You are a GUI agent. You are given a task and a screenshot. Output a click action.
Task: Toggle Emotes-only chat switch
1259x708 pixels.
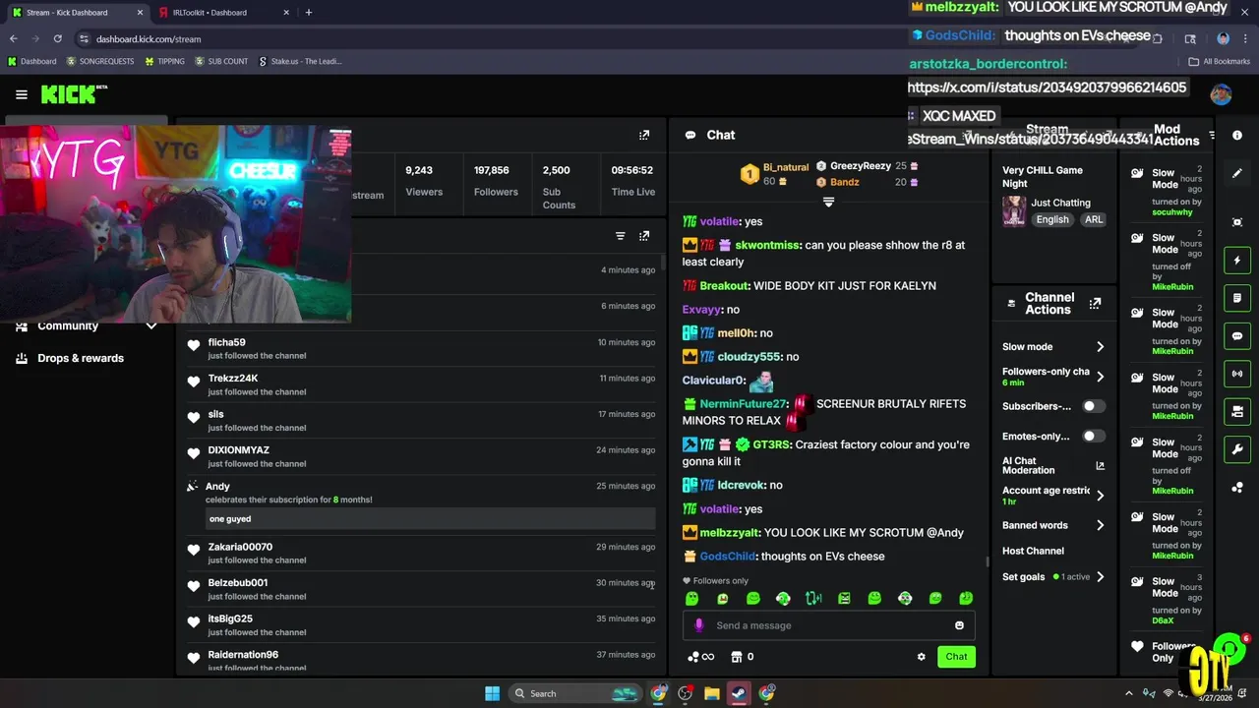[1093, 436]
